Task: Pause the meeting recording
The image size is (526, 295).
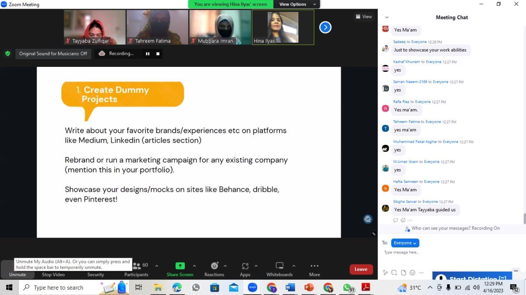Action: coord(148,54)
